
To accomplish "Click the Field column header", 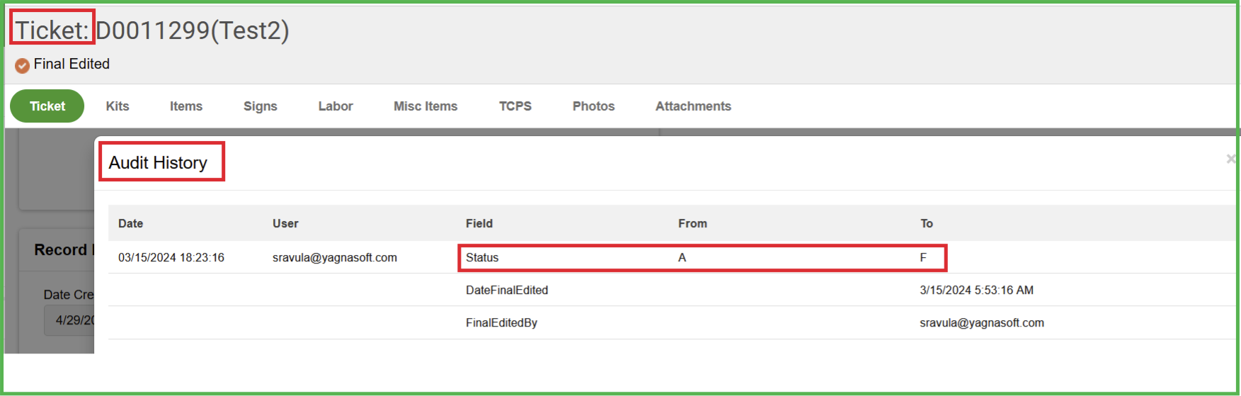I will coord(479,224).
